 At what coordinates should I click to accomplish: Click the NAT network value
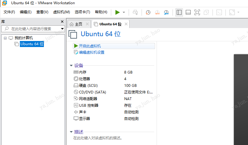click(x=128, y=99)
